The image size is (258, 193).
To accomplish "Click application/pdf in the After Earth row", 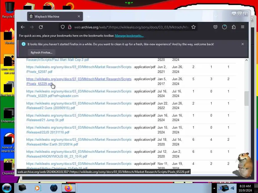I will coord(145,140).
